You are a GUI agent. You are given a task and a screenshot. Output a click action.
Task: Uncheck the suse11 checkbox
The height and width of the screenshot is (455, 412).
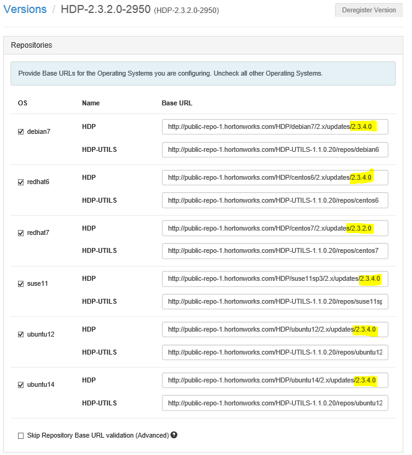click(x=20, y=284)
